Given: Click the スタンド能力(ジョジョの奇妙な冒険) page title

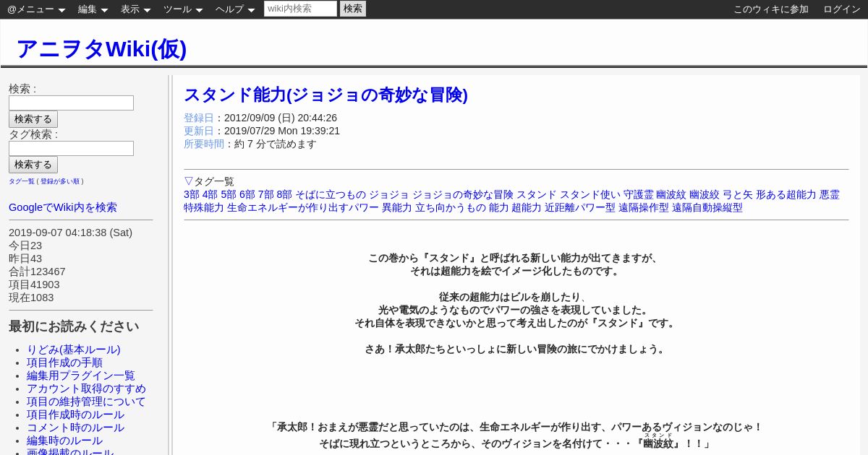Looking at the screenshot, I should click(325, 95).
